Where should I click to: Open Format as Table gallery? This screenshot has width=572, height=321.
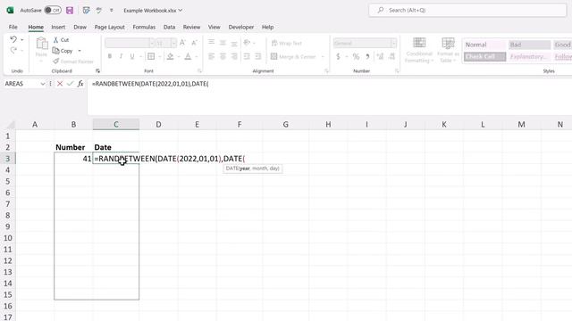click(x=448, y=50)
